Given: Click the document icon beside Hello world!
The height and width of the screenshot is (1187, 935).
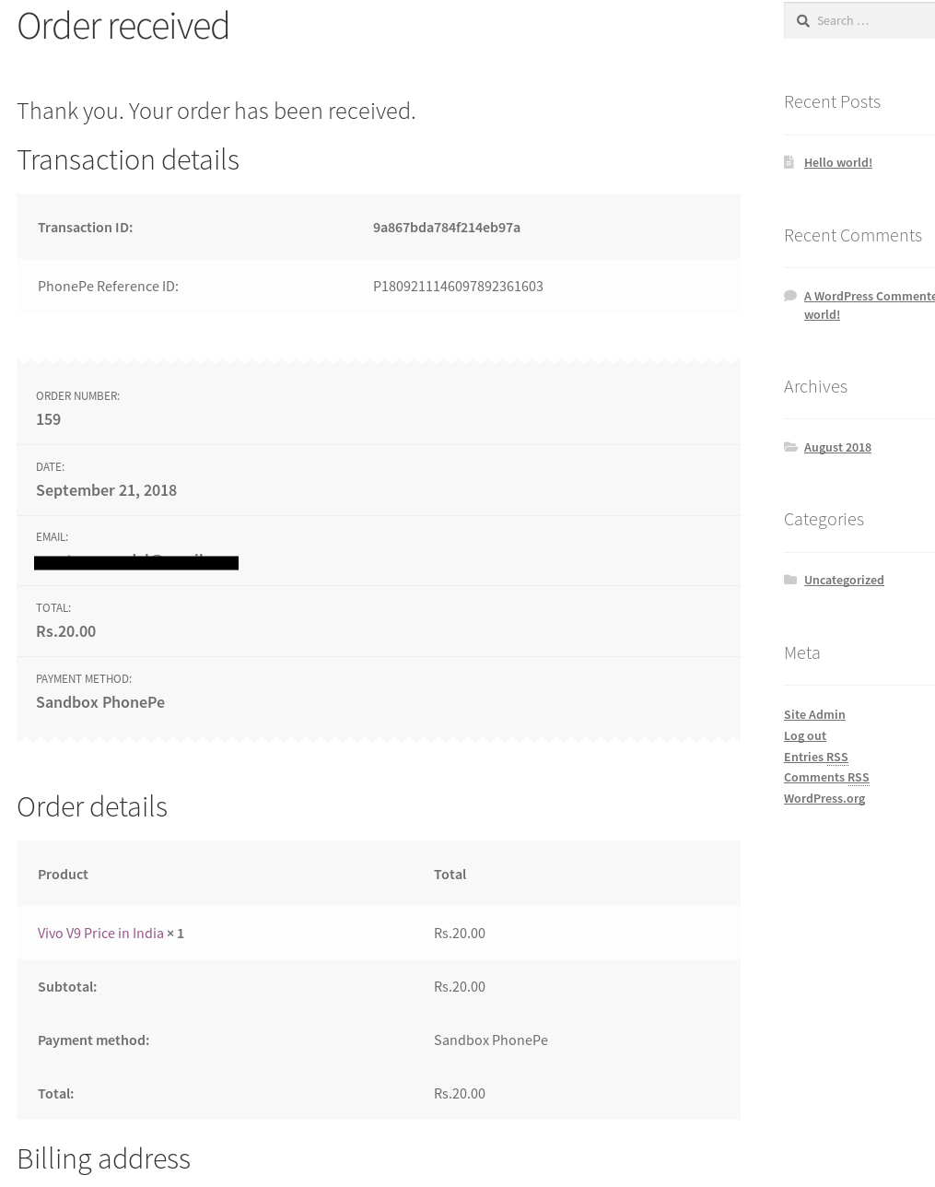Looking at the screenshot, I should coord(789,162).
